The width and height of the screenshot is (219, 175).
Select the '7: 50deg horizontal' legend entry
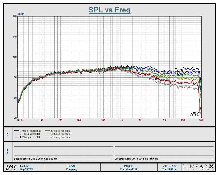click(x=59, y=137)
